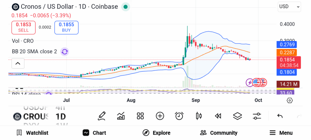Open the indicators chart icon

pos(121,116)
